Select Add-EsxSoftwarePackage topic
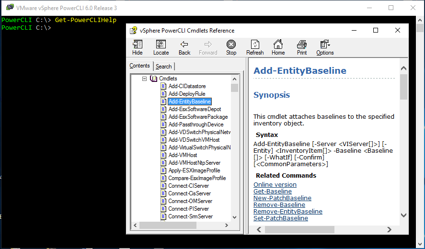Image resolution: width=425 pixels, height=249 pixels. 198,117
